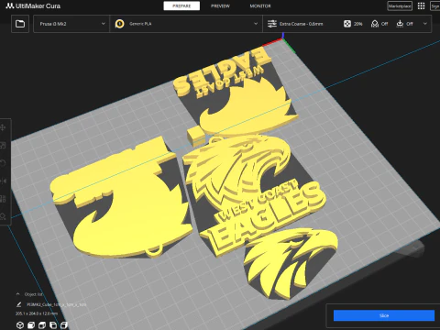This screenshot has width=440, height=330.
Task: Click the pencil rename icon for job name
Action: click(x=19, y=304)
